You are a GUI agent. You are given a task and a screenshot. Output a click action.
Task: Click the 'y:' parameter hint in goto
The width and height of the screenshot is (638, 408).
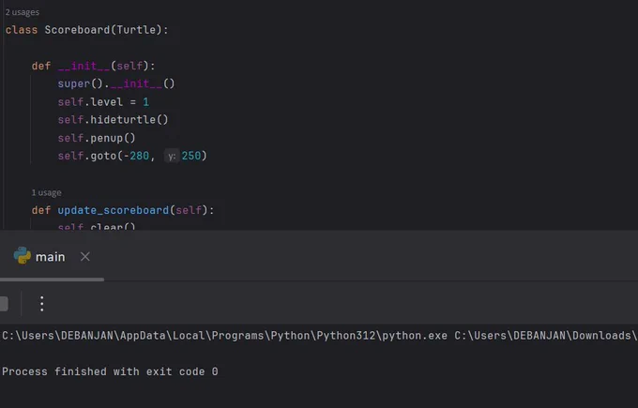click(172, 156)
